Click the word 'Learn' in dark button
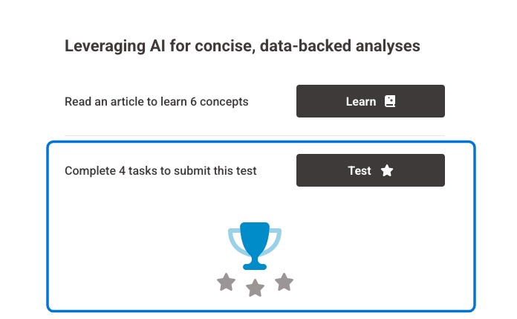The image size is (517, 319). point(361,101)
